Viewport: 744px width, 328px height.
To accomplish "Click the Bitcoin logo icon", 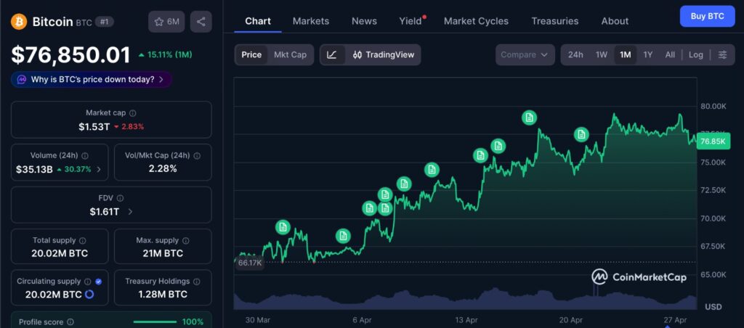I will tap(19, 21).
